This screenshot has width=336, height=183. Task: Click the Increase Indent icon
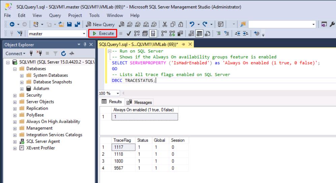pyautogui.click(x=245, y=33)
